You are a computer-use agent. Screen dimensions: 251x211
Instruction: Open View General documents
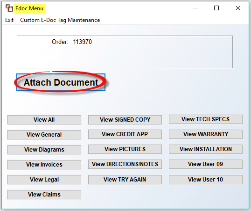[x=44, y=135]
